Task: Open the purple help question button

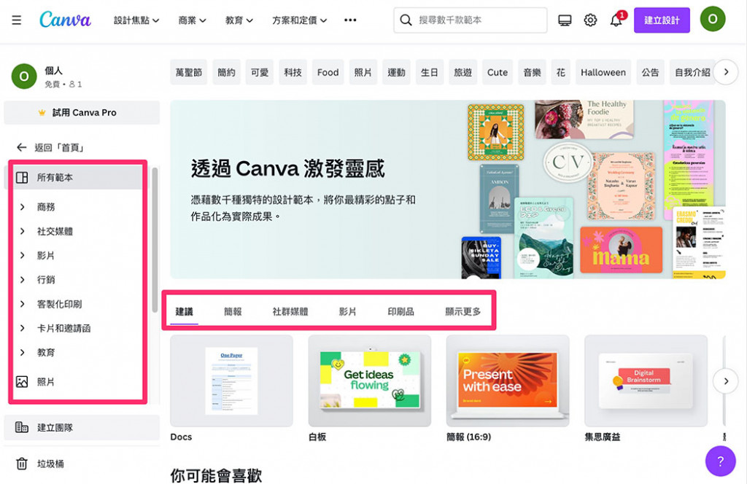Action: (720, 461)
